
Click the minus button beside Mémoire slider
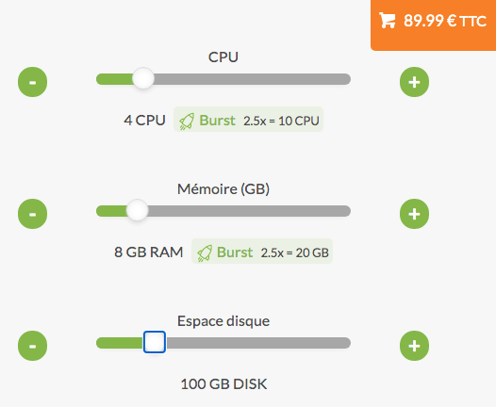coord(33,214)
